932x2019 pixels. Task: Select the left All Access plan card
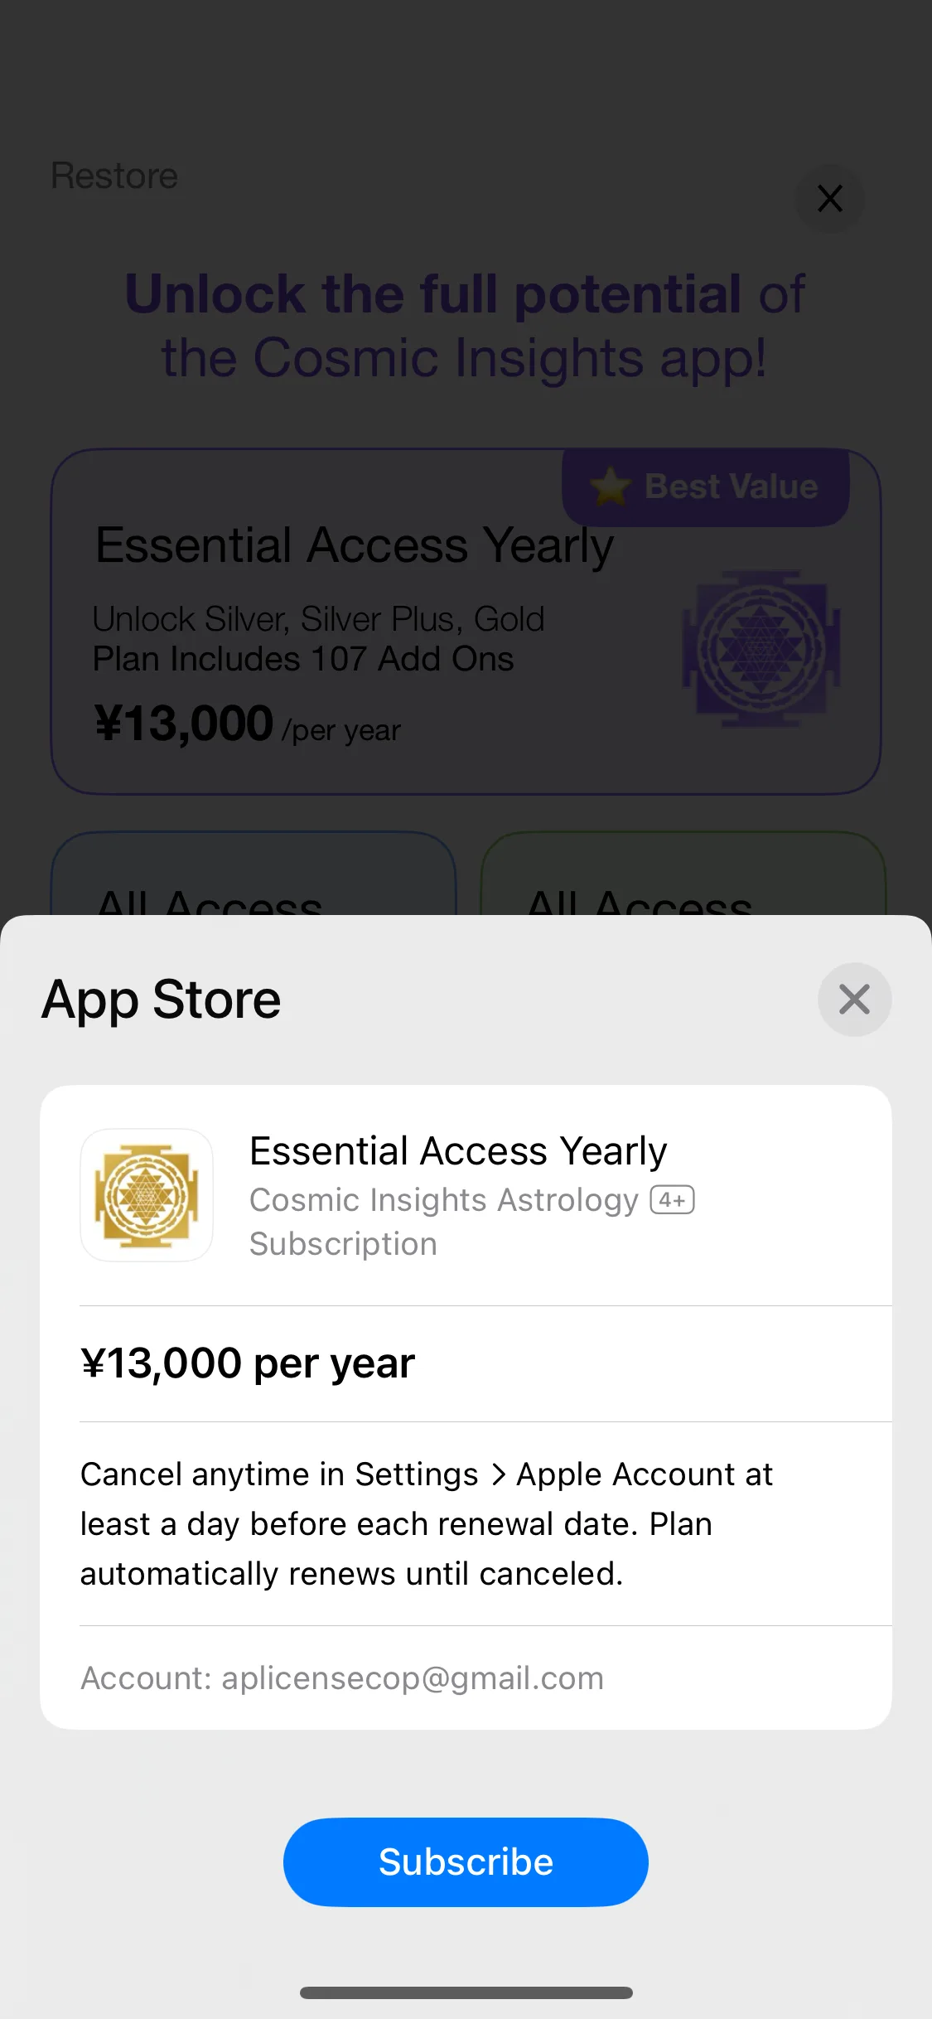(254, 874)
